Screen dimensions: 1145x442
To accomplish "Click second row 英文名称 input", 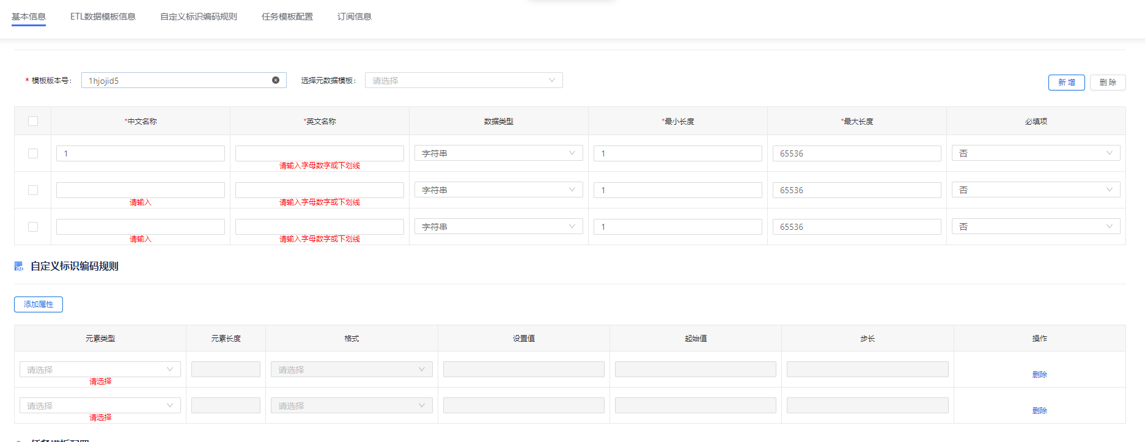I will tap(320, 190).
